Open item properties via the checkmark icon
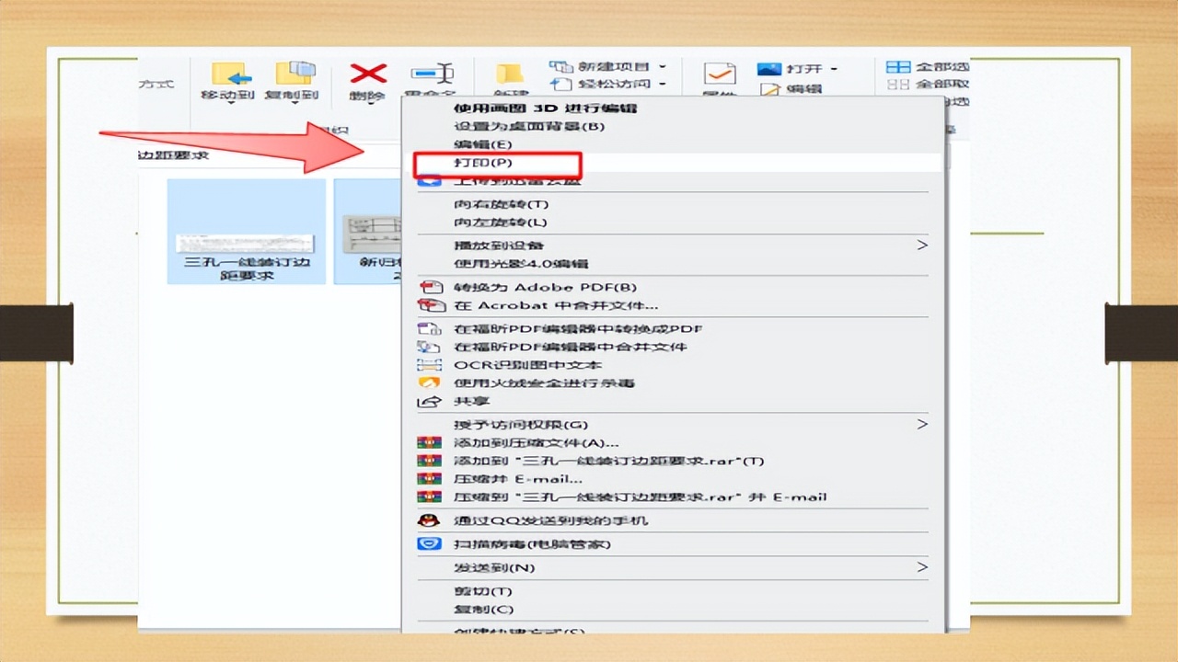This screenshot has width=1178, height=662. (719, 74)
